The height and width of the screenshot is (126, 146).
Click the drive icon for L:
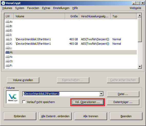pyautogui.click(x=7, y=48)
